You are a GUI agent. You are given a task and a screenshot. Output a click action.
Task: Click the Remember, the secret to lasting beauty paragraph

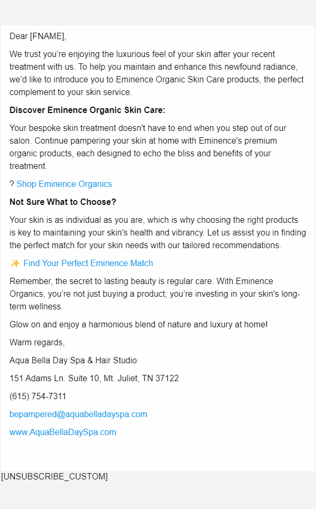click(155, 294)
